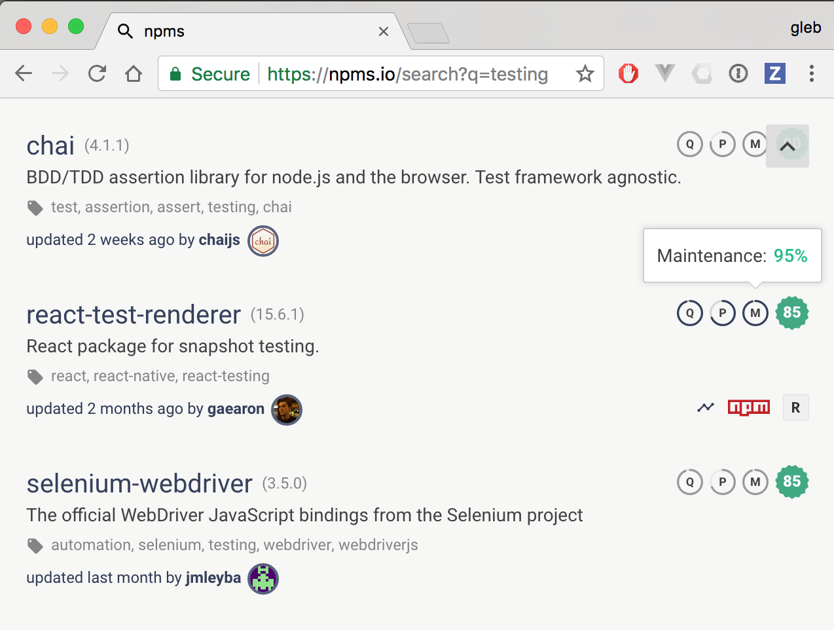
Task: Click the Popularity (P) score of chai
Action: 723,144
